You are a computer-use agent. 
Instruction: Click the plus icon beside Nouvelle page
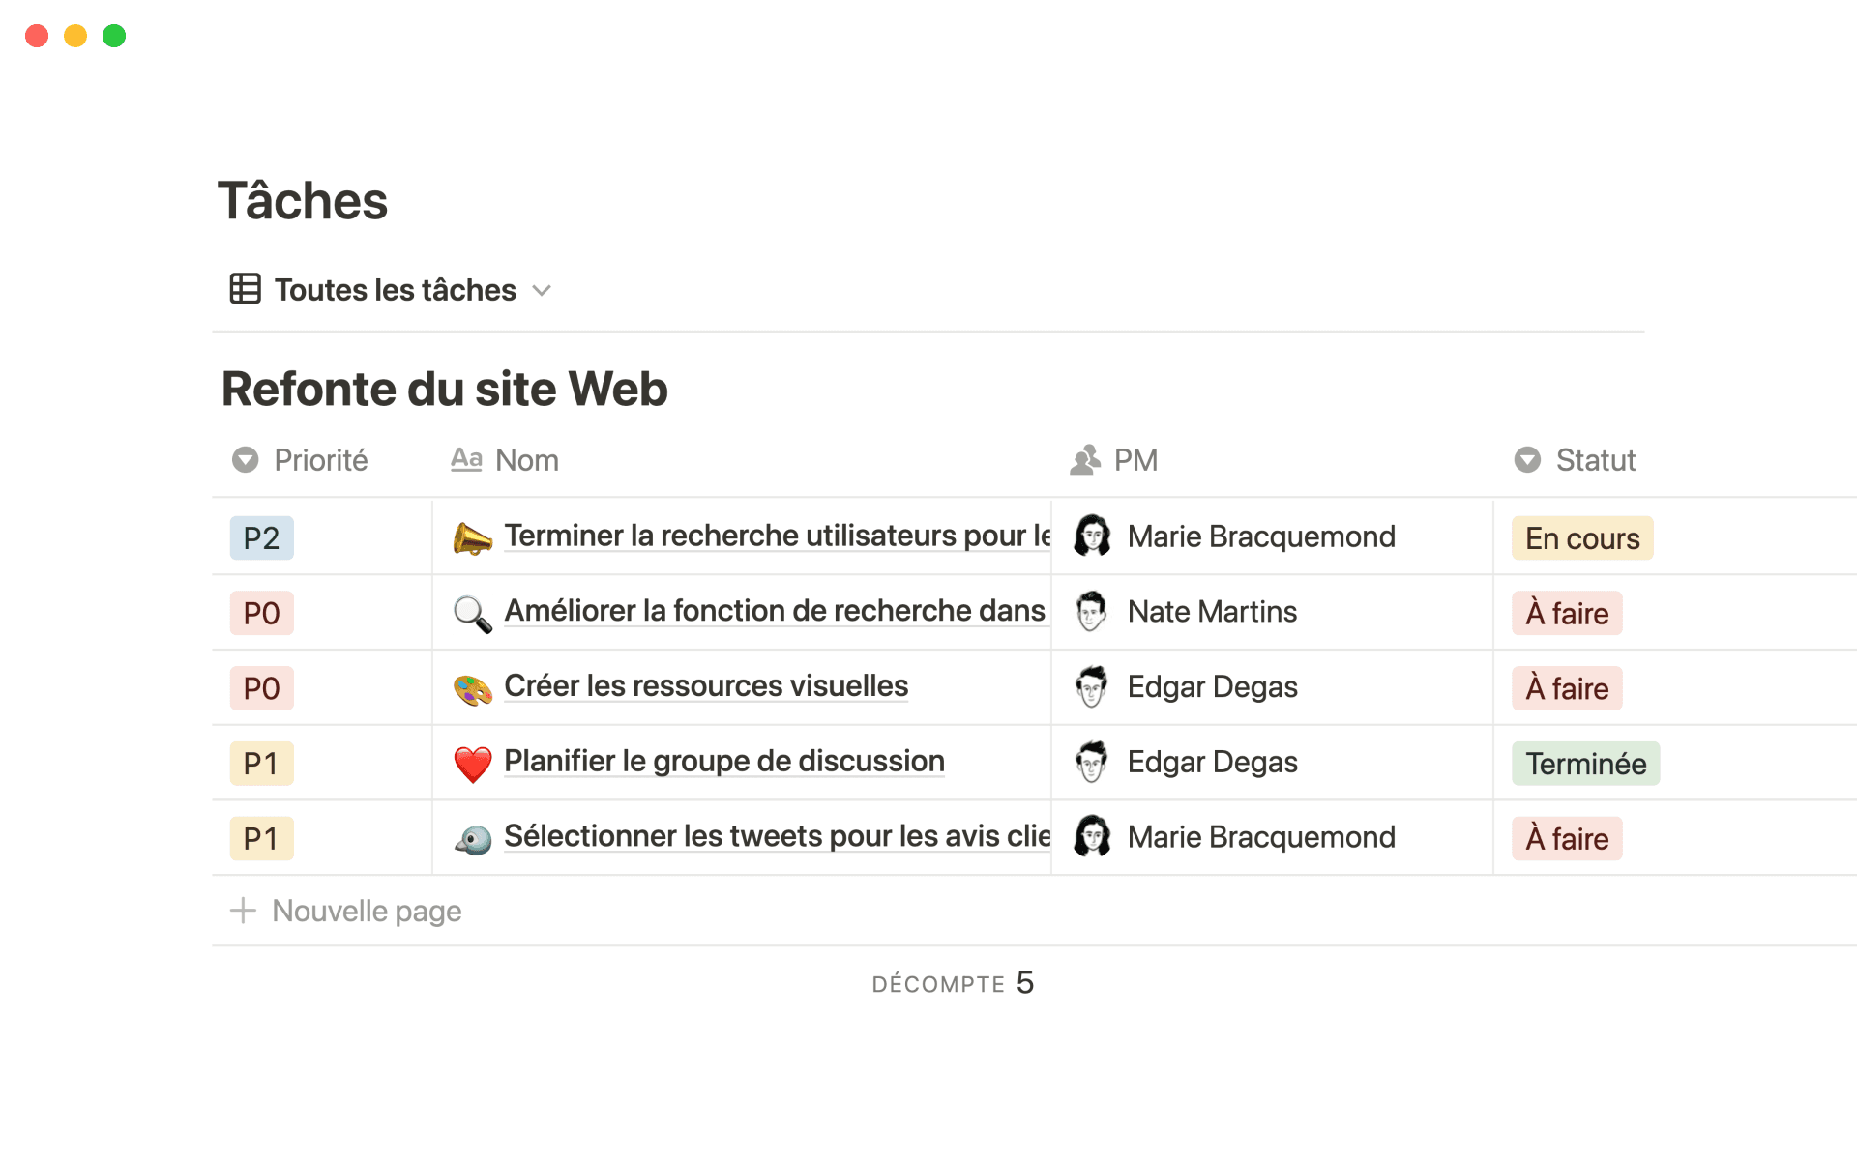(243, 911)
